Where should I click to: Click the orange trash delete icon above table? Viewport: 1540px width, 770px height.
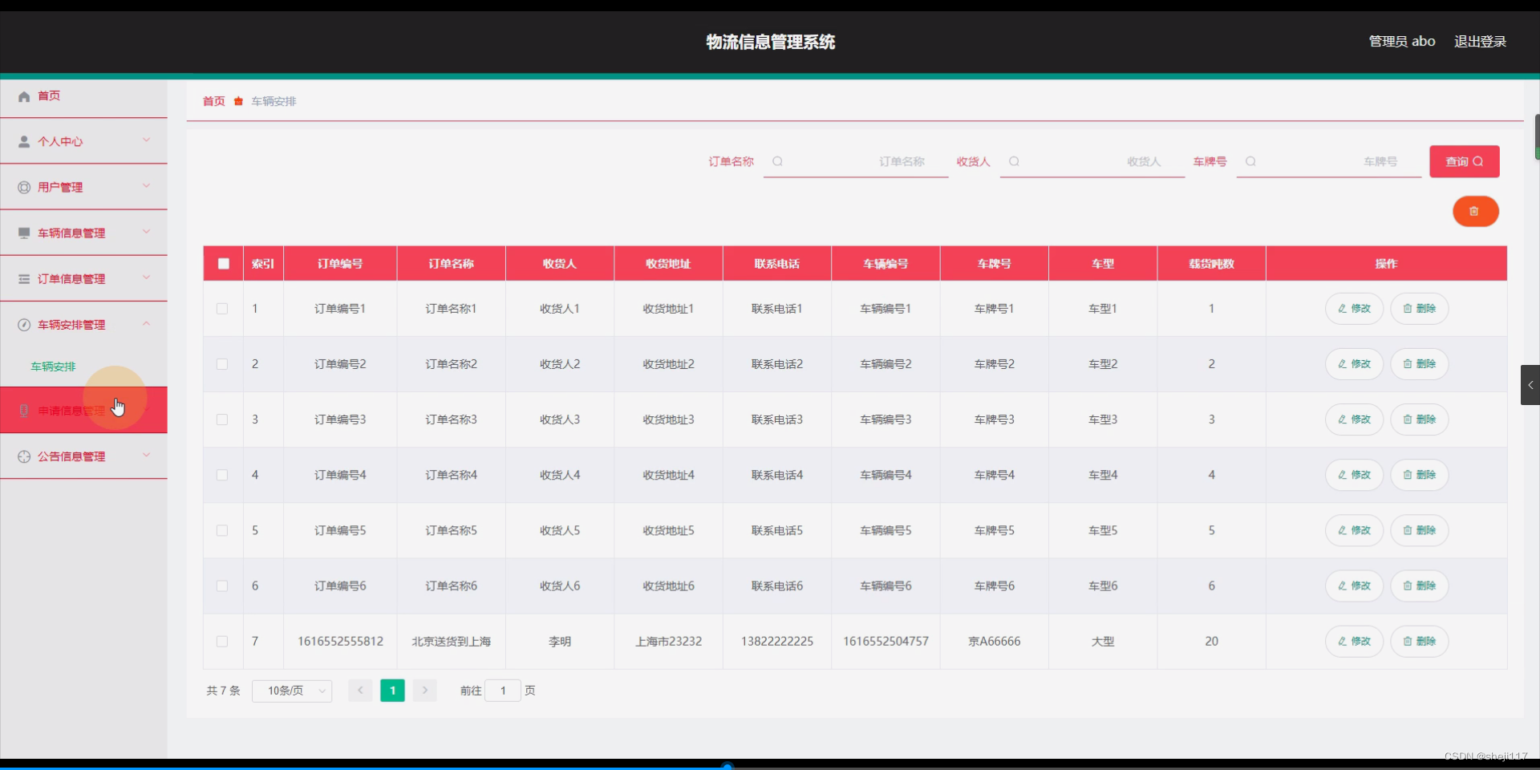point(1475,211)
